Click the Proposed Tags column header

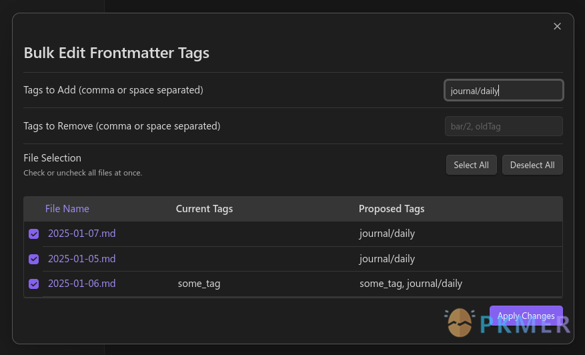pos(392,209)
